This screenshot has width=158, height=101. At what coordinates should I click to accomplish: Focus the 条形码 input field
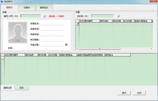click(x=103, y=16)
